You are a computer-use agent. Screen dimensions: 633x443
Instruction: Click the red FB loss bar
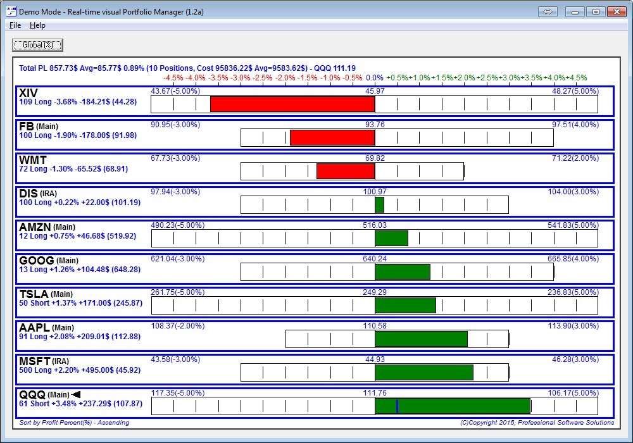pyautogui.click(x=332, y=137)
